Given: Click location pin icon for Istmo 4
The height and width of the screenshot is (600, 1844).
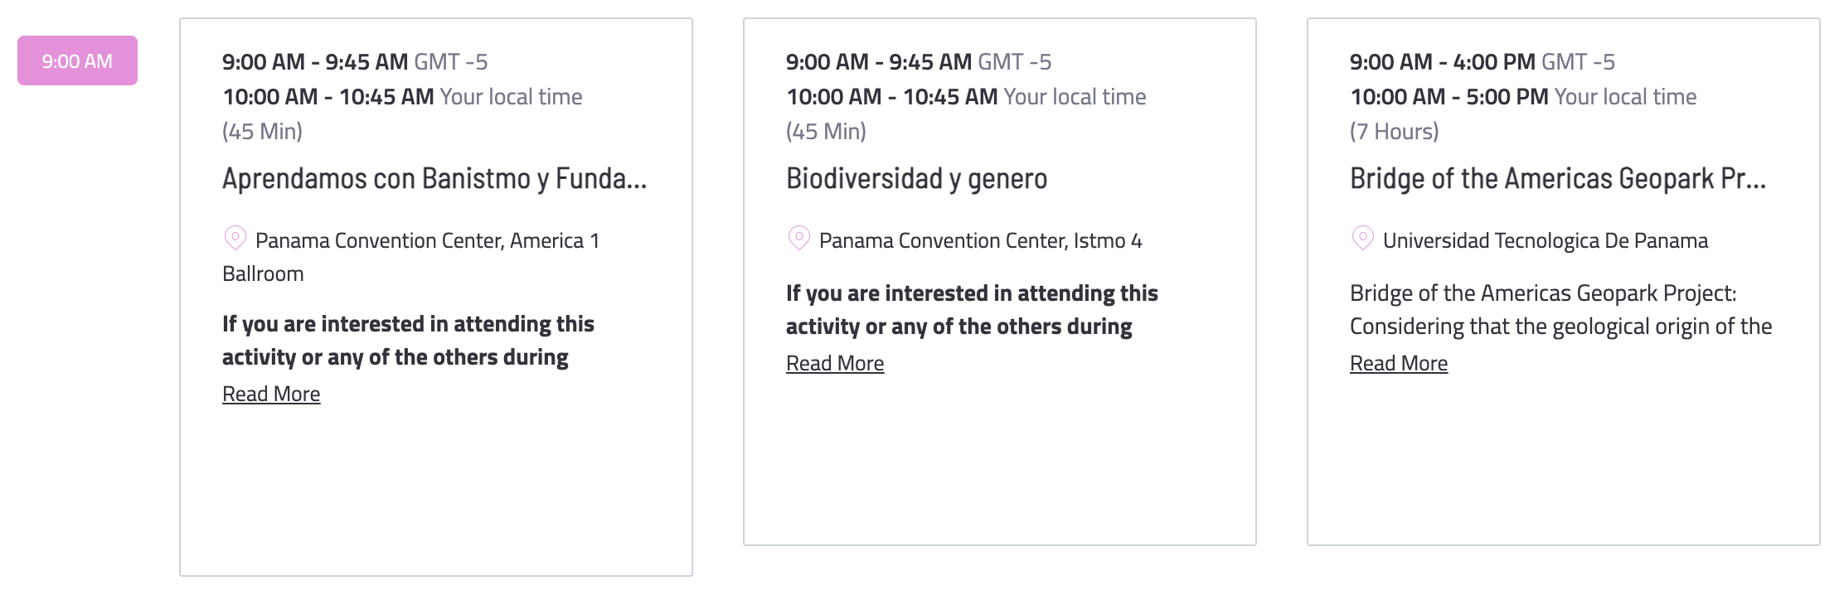Looking at the screenshot, I should click(x=798, y=239).
